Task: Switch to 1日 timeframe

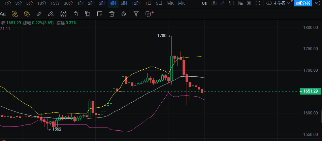Action: coord(148,3)
